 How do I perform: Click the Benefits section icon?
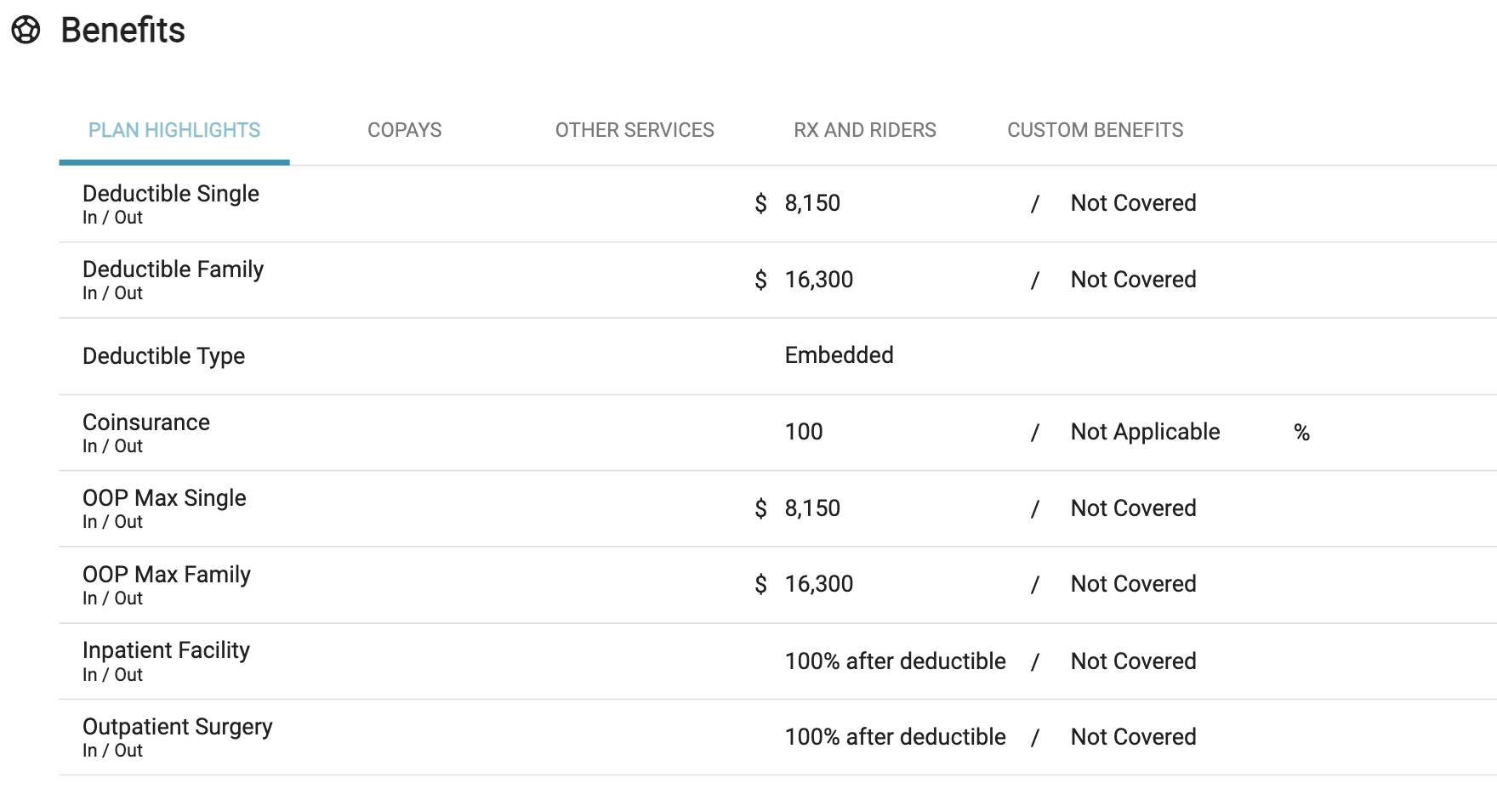(x=26, y=30)
